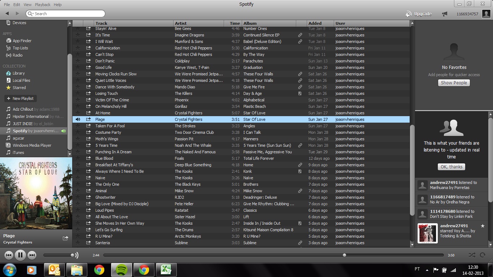Open the File menu
493x277 pixels.
click(x=7, y=5)
